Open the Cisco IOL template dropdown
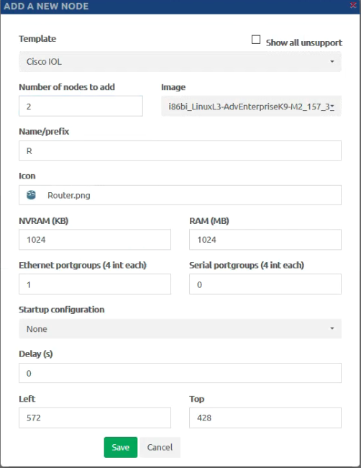The width and height of the screenshot is (361, 468). (180, 61)
